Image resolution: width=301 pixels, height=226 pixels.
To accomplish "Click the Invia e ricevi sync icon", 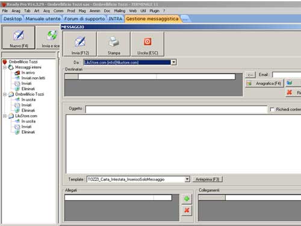I will (x=52, y=35).
